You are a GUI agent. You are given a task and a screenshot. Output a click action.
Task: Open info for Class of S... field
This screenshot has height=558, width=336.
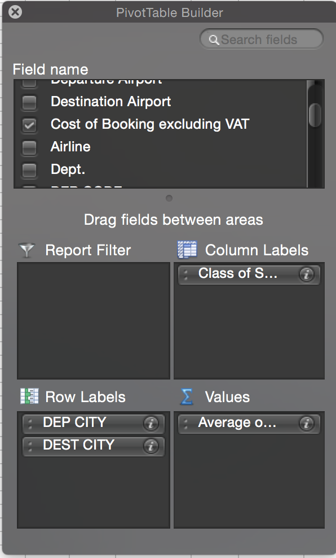[x=306, y=274]
